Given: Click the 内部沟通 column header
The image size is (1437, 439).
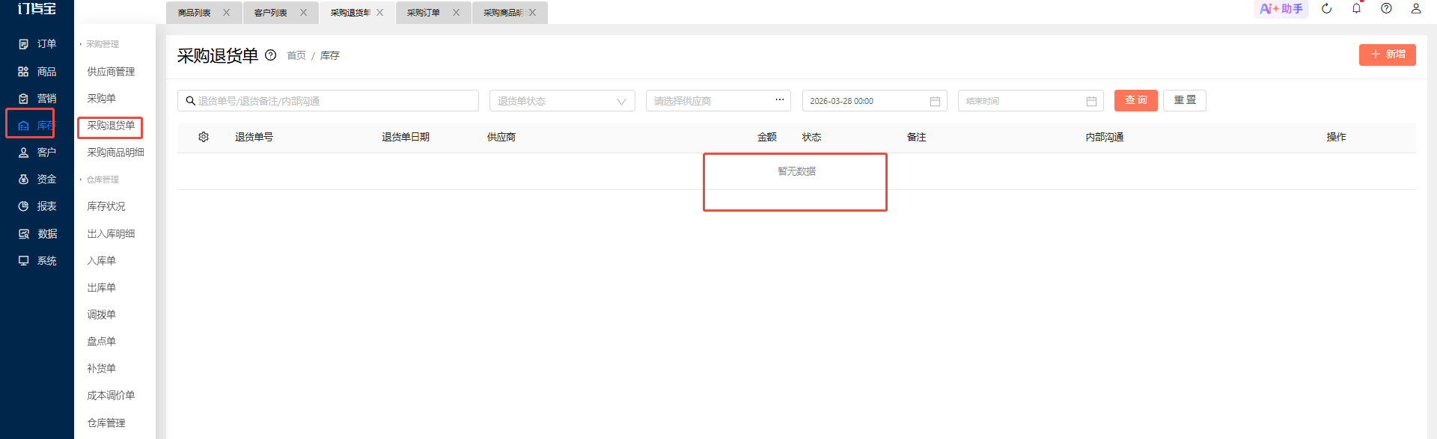Looking at the screenshot, I should click(1105, 138).
